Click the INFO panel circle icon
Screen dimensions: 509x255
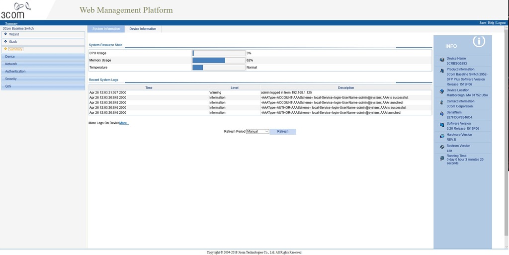(x=478, y=42)
